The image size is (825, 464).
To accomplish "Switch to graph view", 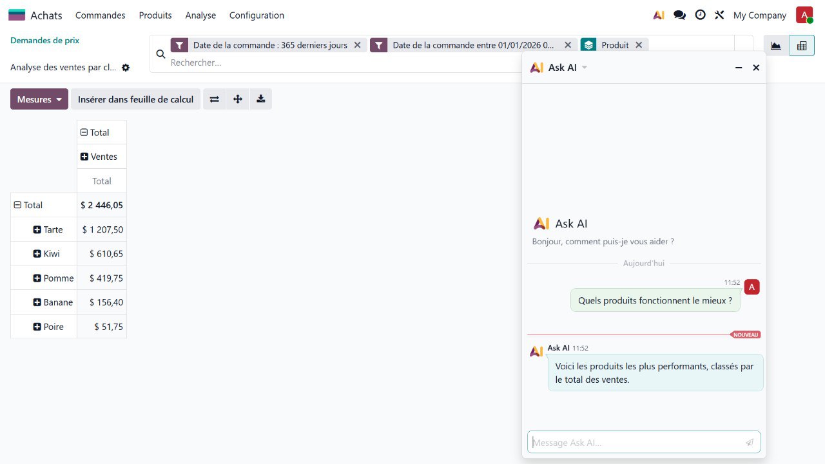I will coord(776,46).
